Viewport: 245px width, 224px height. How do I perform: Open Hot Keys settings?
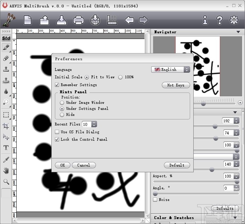point(176,85)
